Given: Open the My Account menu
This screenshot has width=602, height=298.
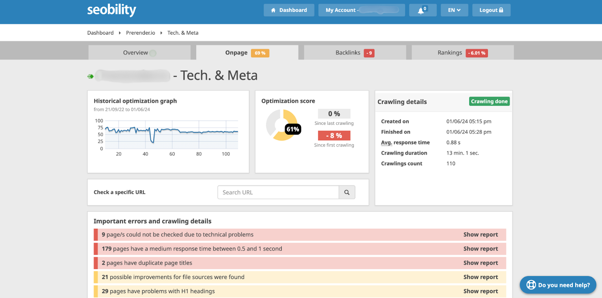Looking at the screenshot, I should click(x=362, y=10).
